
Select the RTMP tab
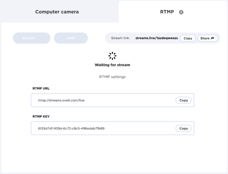coord(167,12)
